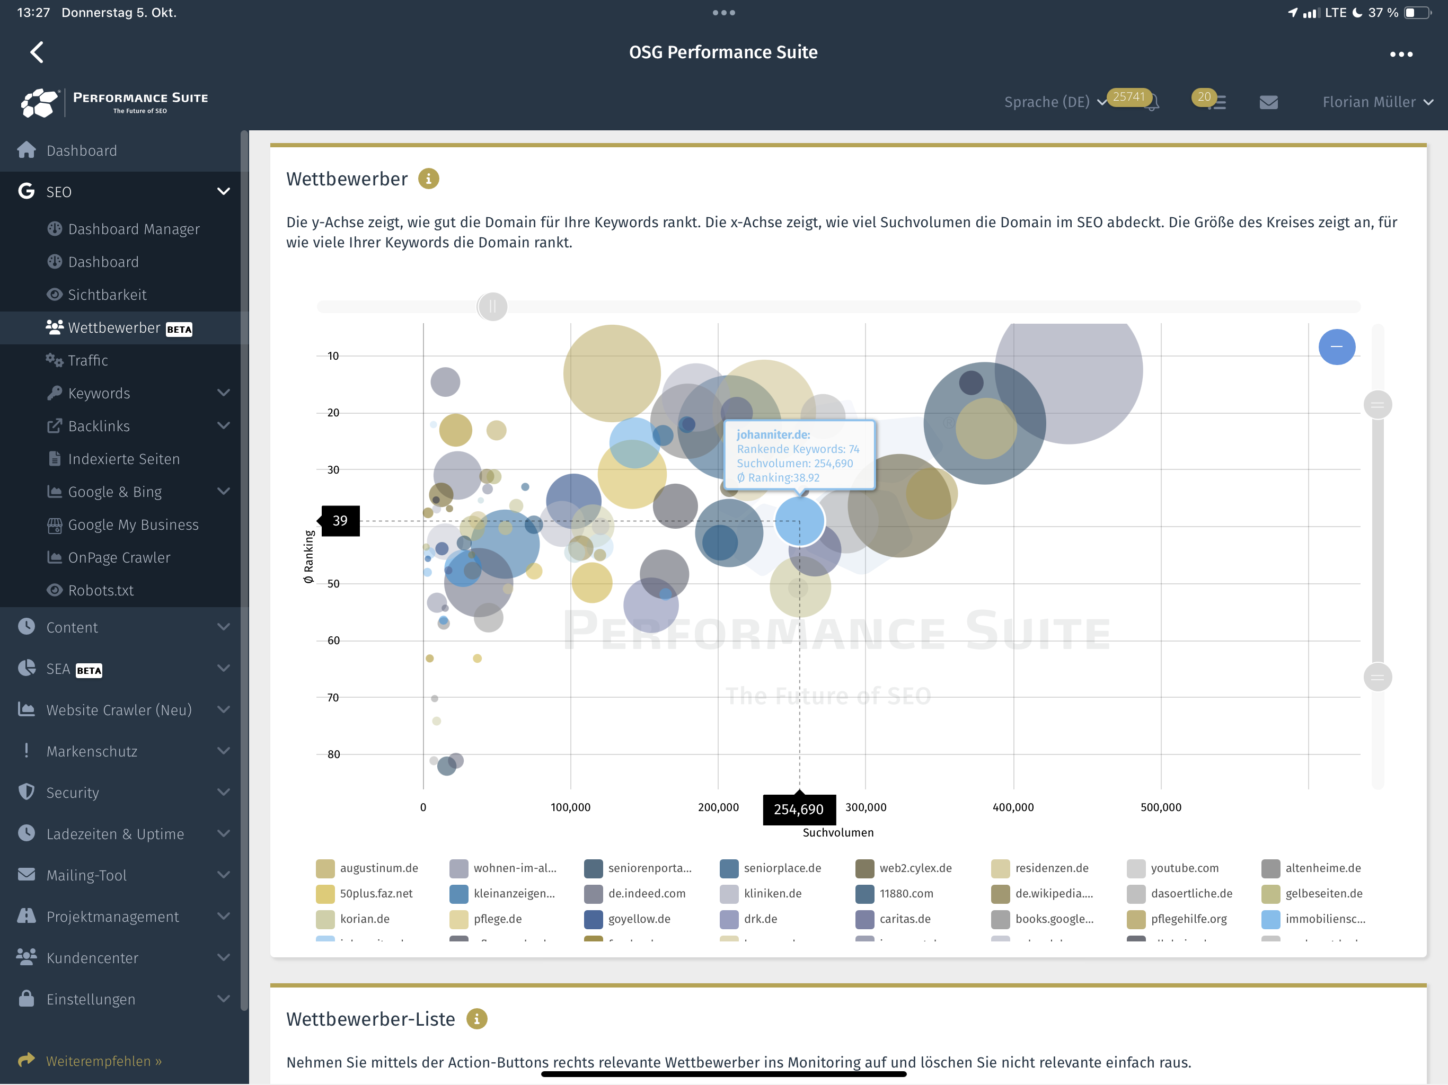The height and width of the screenshot is (1085, 1448).
Task: Toggle 50plus.faz.net legend entry
Action: tap(365, 893)
